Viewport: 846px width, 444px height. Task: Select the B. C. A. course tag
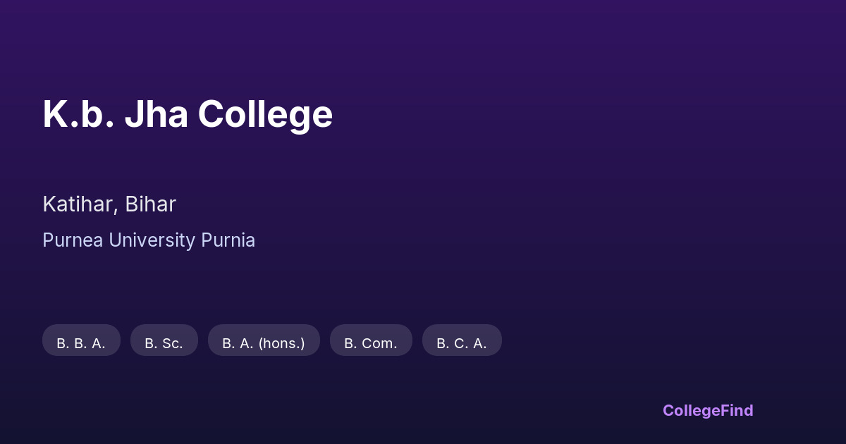tap(462, 340)
